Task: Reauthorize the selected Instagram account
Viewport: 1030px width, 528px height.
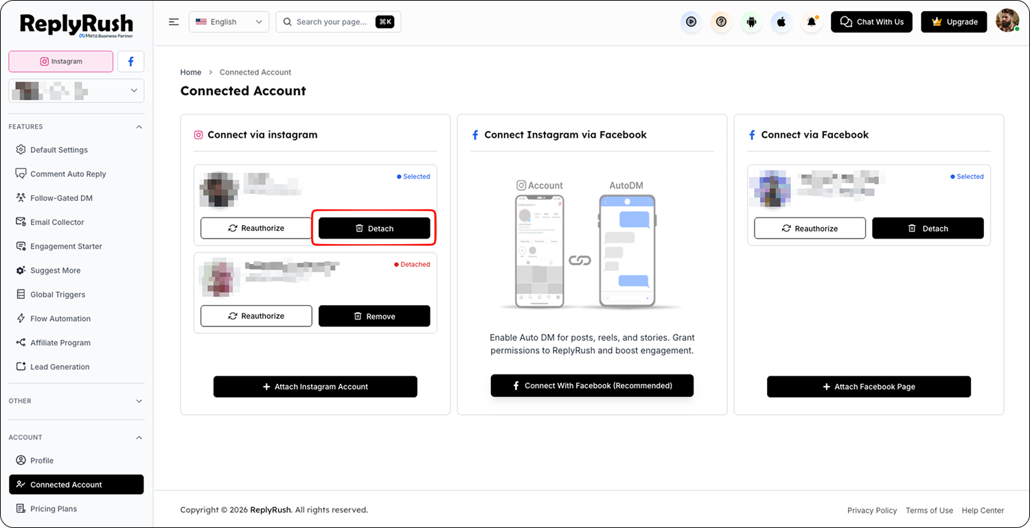Action: tap(256, 228)
